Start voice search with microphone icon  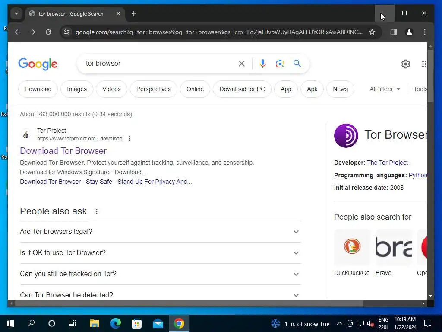tap(263, 64)
